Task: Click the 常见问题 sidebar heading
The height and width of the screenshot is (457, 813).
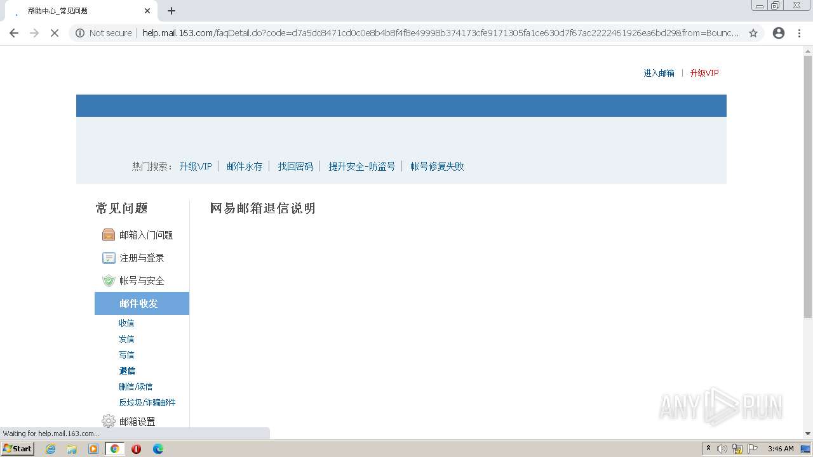Action: coord(121,208)
